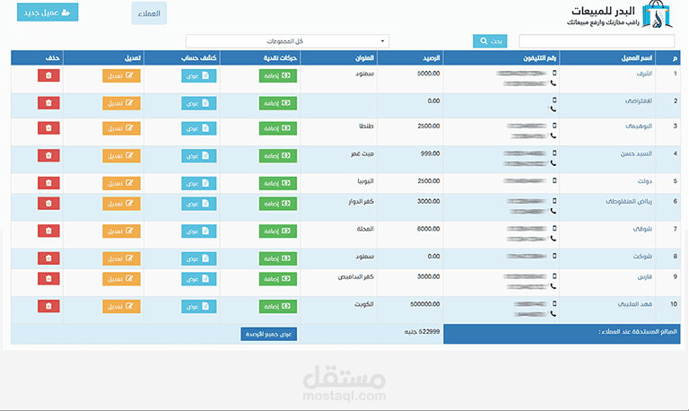Add cash movement for فهد العتيبي
The height and width of the screenshot is (411, 689).
[278, 306]
